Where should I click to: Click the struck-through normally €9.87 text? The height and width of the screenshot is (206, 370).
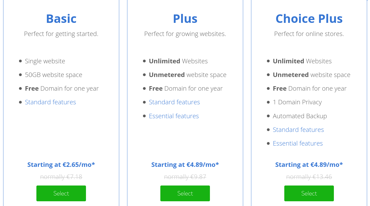185,177
